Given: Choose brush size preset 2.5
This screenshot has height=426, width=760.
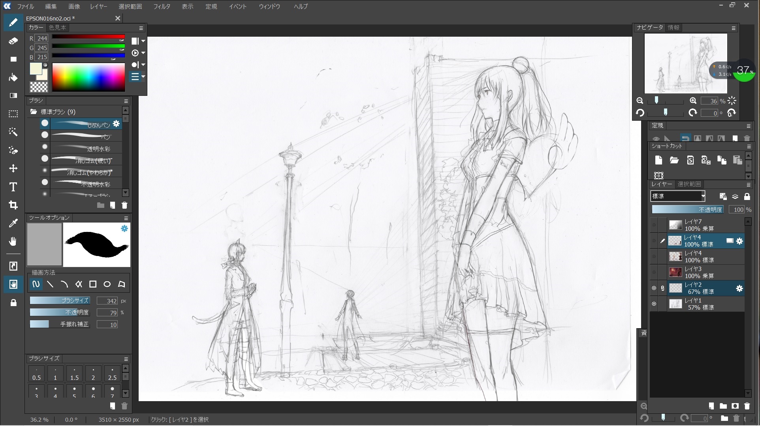Looking at the screenshot, I should tap(112, 374).
